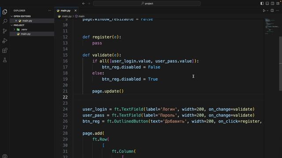Screen dimensions: 282x158
Task: Go forward using the navigation arrow
Action: pos(89,4)
